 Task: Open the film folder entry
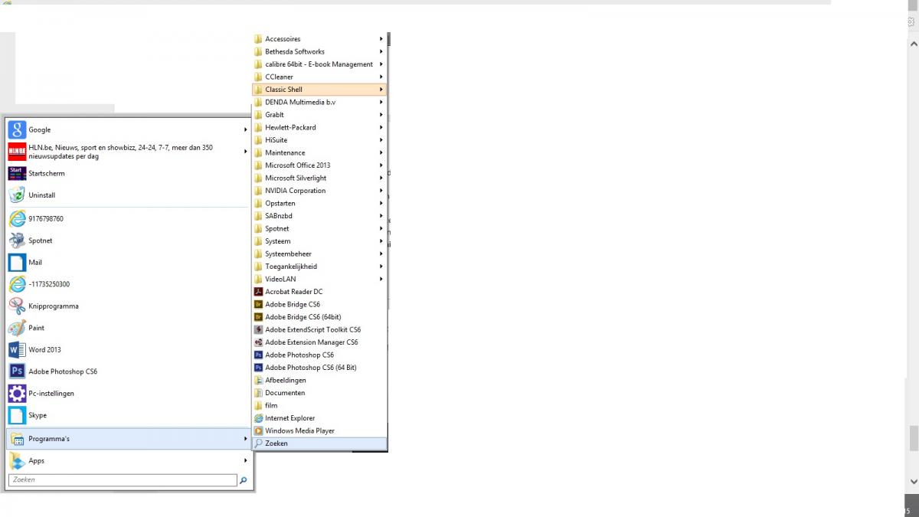click(319, 405)
